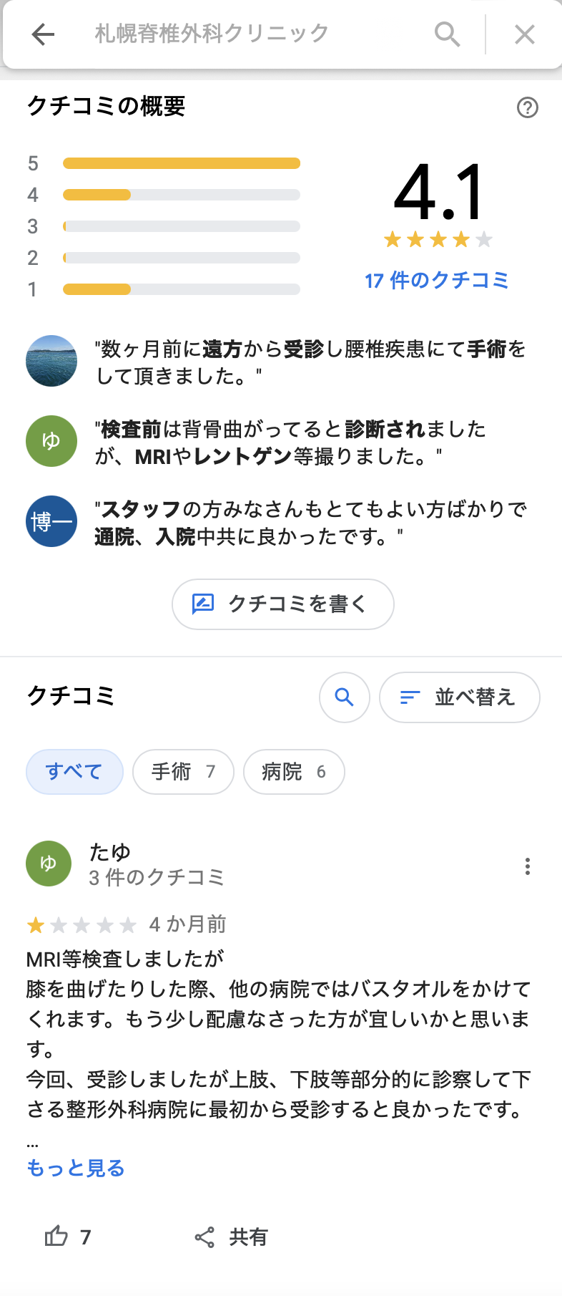Click the 1-star rating bar

tap(182, 289)
